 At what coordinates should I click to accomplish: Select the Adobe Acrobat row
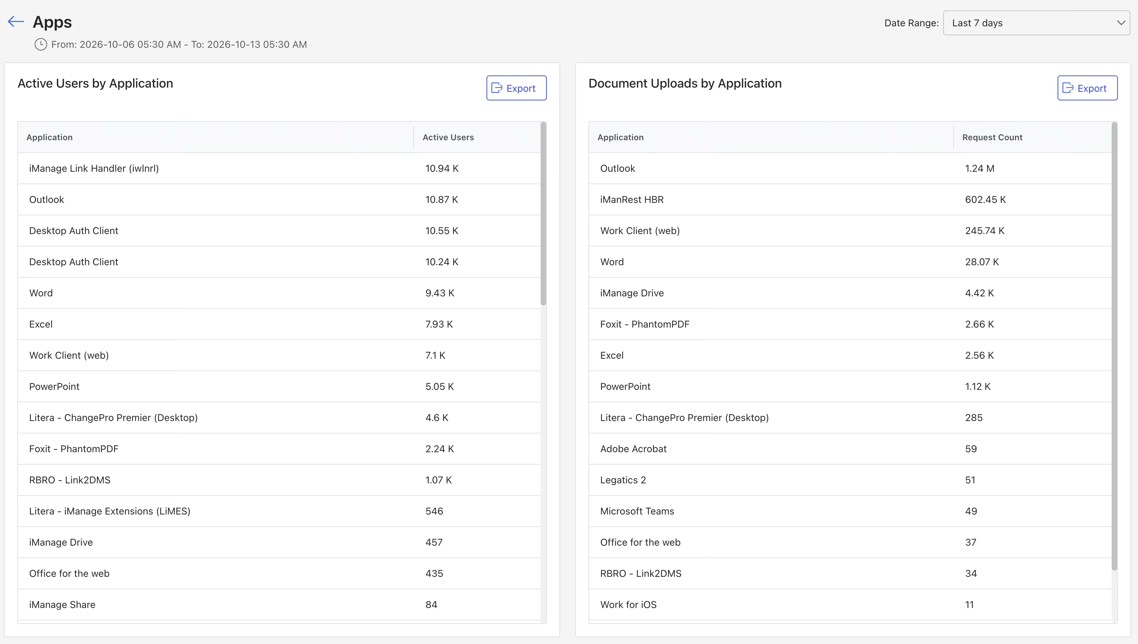tap(850, 449)
